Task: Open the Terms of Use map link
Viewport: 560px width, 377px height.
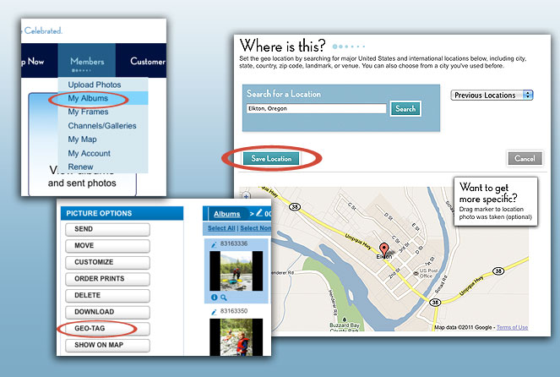Action: pyautogui.click(x=512, y=327)
